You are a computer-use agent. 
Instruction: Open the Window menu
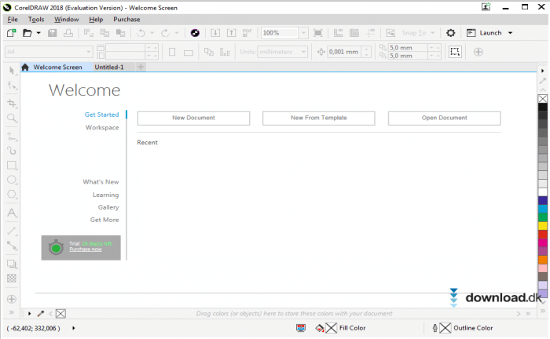66,20
